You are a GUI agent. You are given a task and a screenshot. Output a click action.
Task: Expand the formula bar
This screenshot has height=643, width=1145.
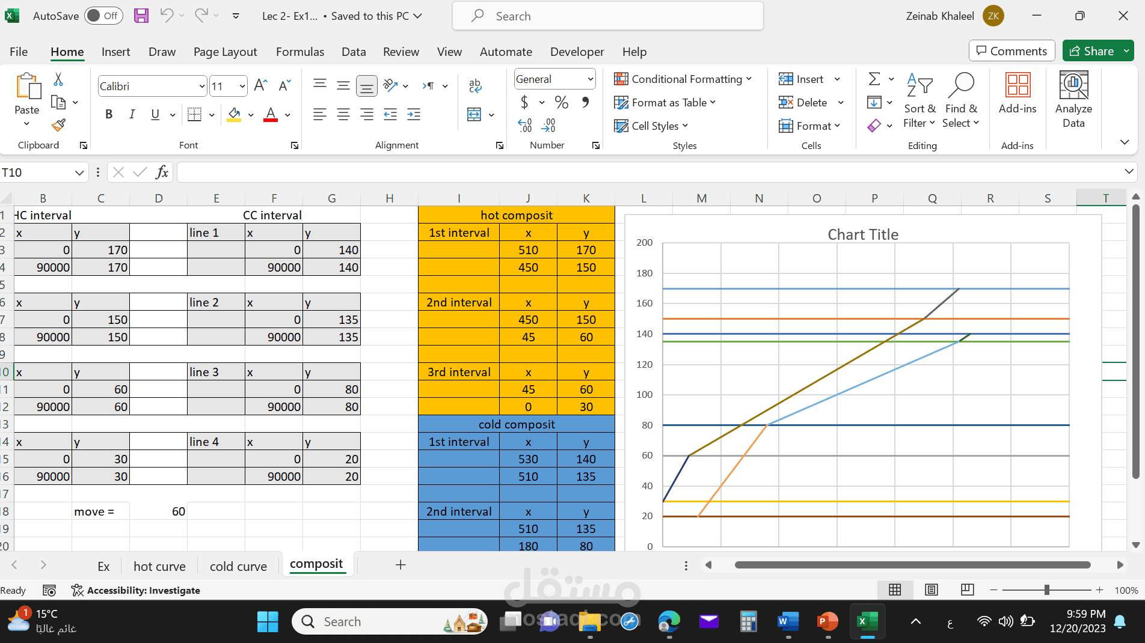point(1129,172)
